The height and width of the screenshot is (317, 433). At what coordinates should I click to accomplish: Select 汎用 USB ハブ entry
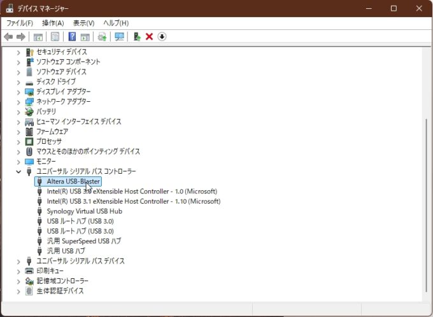66,251
